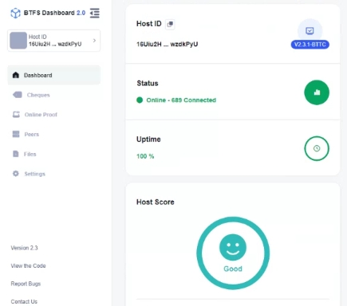Open the Dashboard menu item

pyautogui.click(x=54, y=75)
